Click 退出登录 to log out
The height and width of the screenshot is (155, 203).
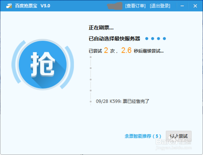[160, 6]
